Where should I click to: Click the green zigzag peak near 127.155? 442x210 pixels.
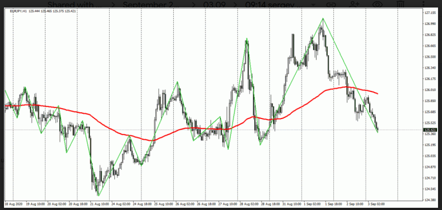(323, 19)
